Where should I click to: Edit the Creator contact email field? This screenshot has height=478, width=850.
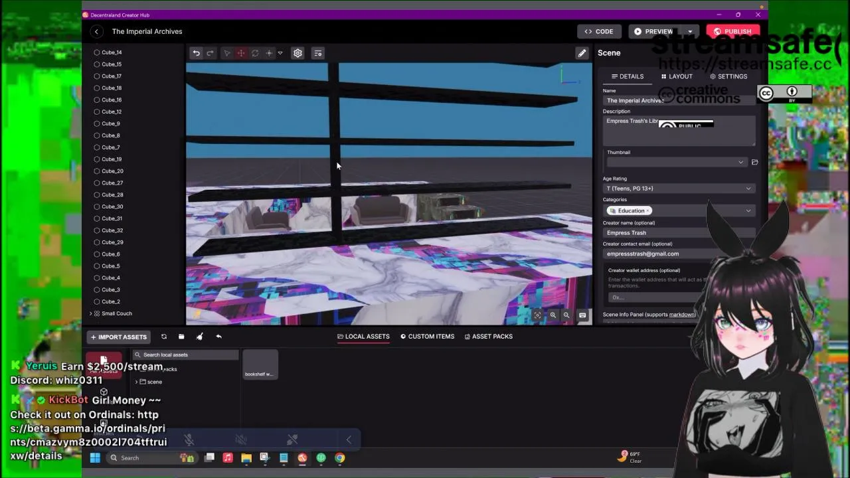tap(679, 254)
